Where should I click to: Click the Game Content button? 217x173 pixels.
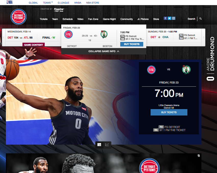coord(34,45)
